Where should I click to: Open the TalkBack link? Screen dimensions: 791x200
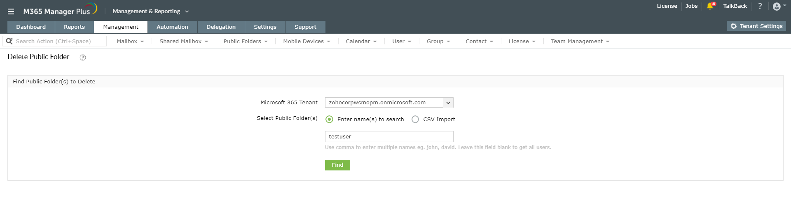coord(735,6)
